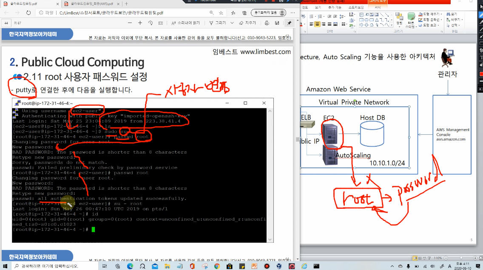This screenshot has width=483, height=270.
Task: Open the 추가 기능 tab in PowerPoint
Action: click(335, 7)
